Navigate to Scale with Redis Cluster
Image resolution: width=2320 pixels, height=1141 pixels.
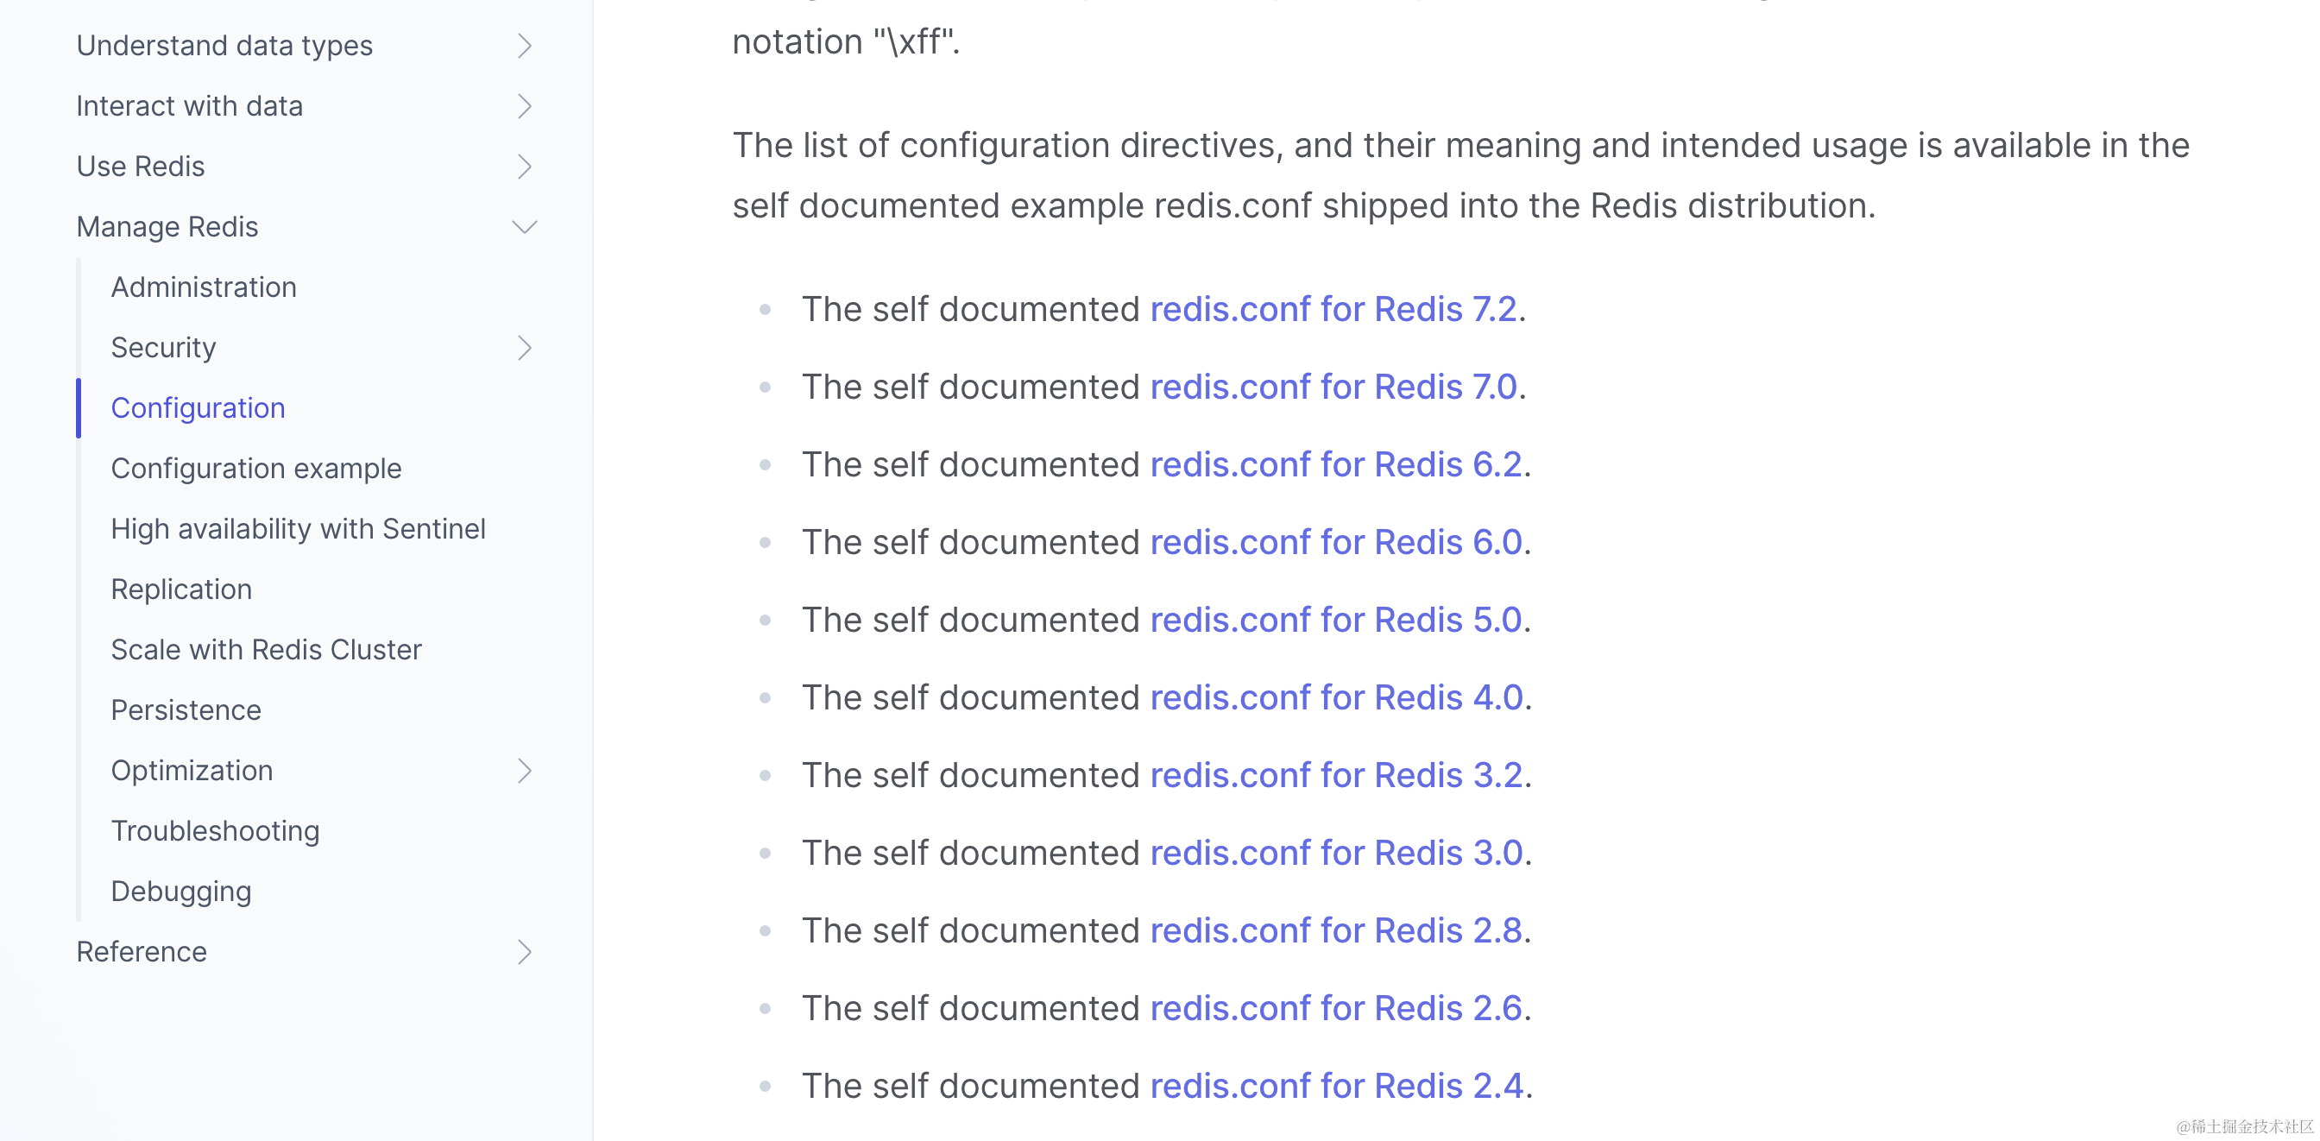(266, 649)
